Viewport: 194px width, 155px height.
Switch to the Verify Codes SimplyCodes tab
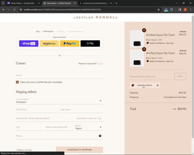(22, 3)
